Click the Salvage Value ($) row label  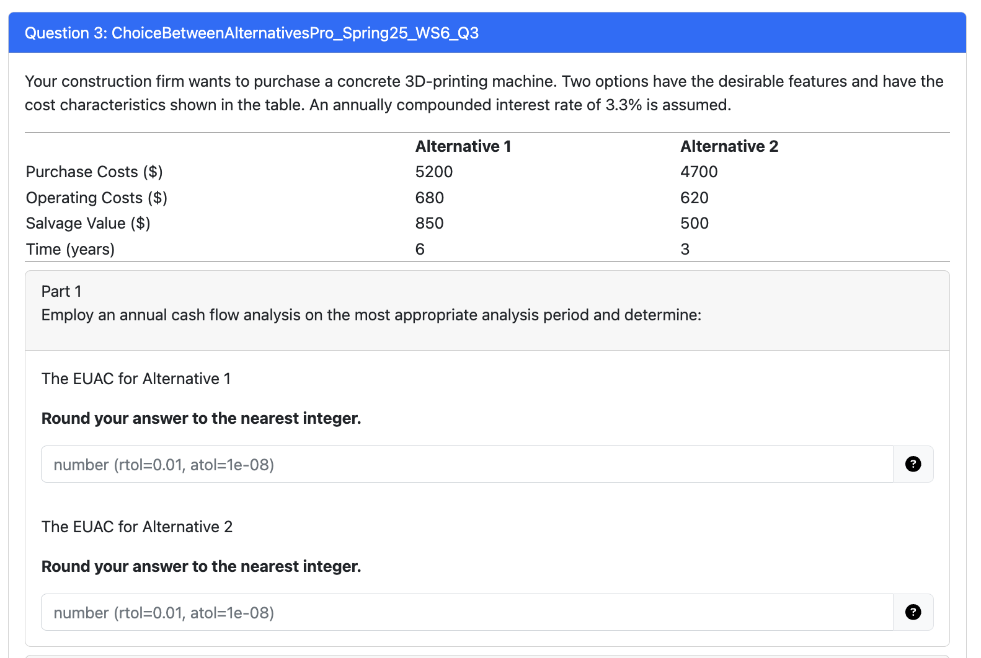[88, 223]
